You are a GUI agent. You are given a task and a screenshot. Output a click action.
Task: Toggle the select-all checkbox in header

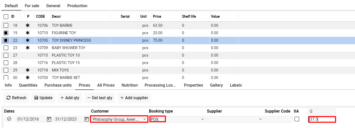[x=6, y=17]
